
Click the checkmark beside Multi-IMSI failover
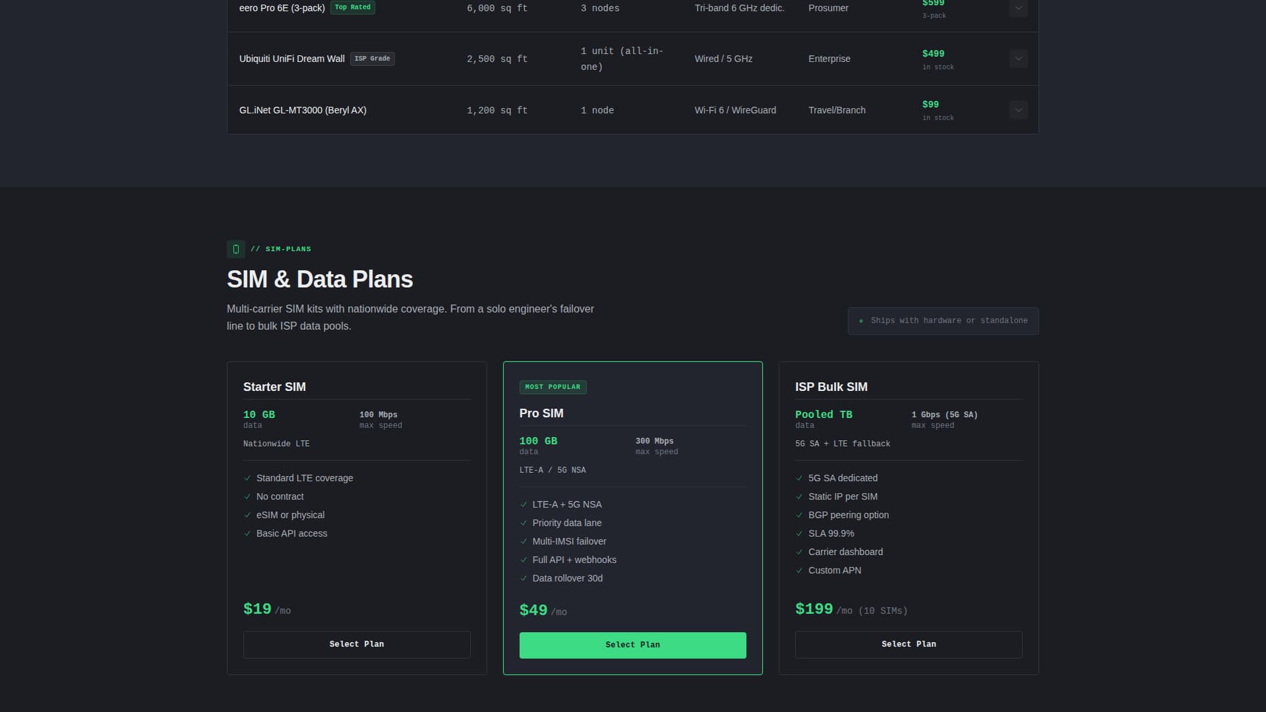(524, 541)
